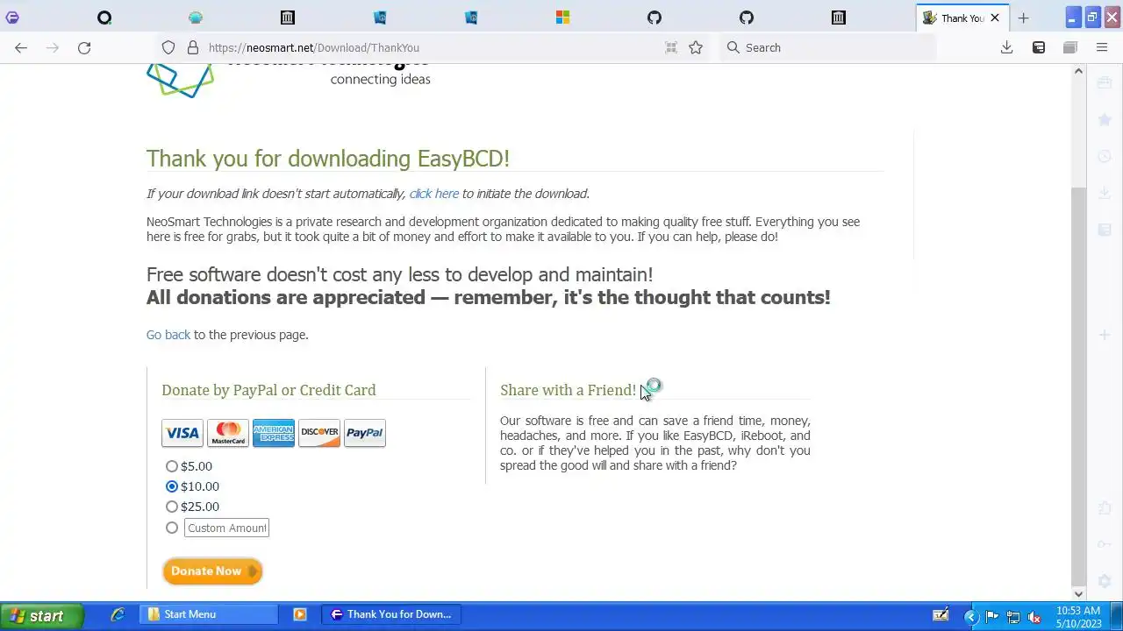Click 'Donate by PayPal or Credit Card' heading

(x=268, y=390)
